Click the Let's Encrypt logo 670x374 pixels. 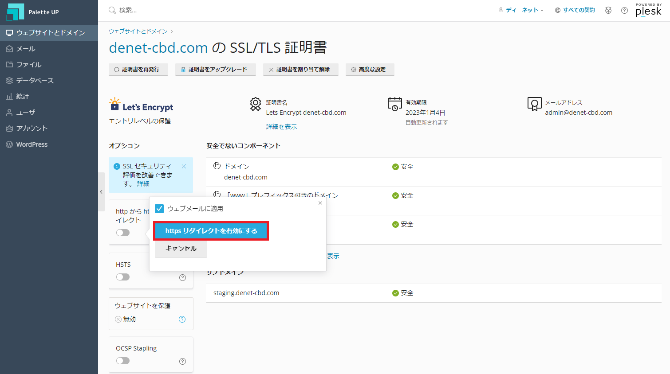(x=141, y=105)
